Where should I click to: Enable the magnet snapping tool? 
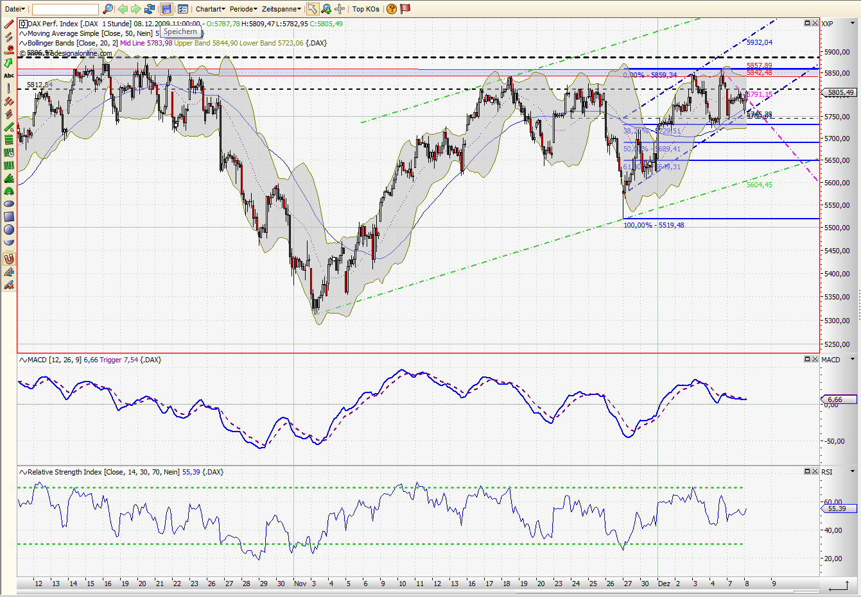point(8,259)
